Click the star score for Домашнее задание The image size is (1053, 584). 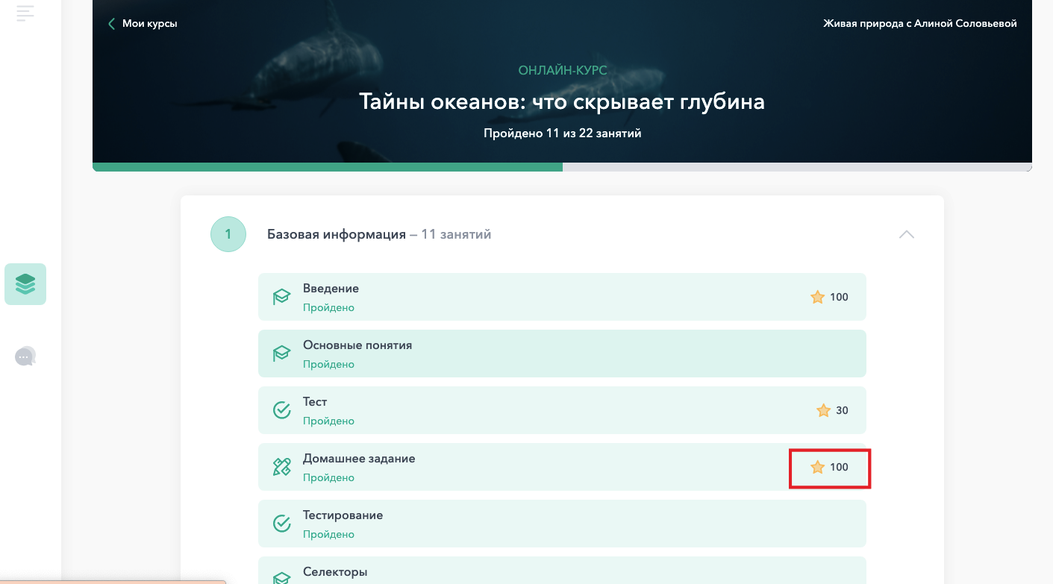tap(829, 467)
